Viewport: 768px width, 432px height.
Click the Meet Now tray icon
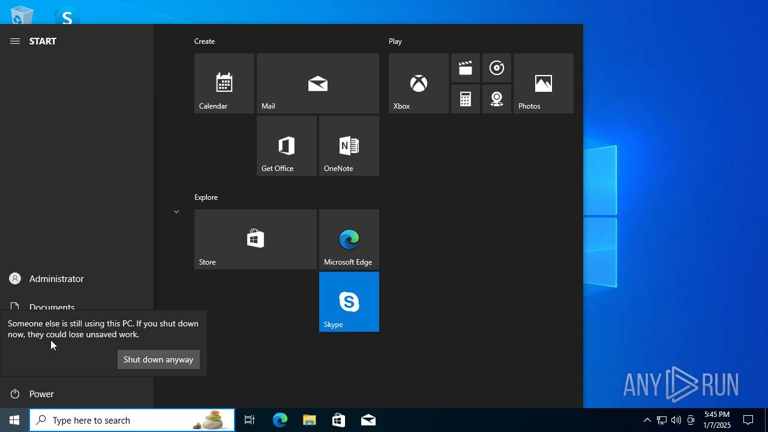click(x=691, y=420)
